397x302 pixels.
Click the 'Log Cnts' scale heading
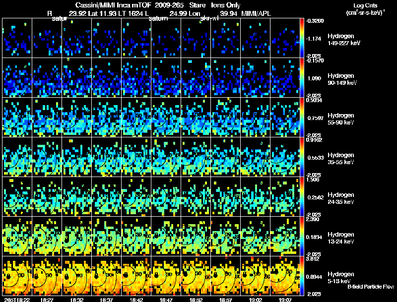click(x=365, y=5)
